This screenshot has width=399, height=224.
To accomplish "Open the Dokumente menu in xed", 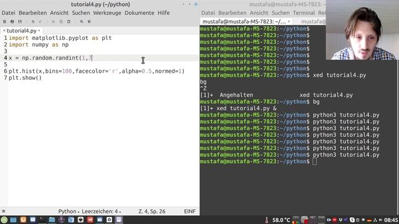I will coord(140,12).
